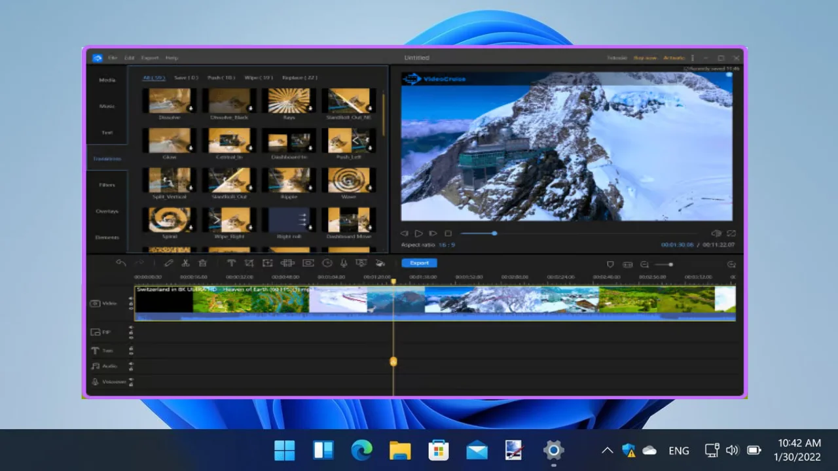Open the Tutorial link in title bar
The width and height of the screenshot is (838, 471).
coord(617,58)
